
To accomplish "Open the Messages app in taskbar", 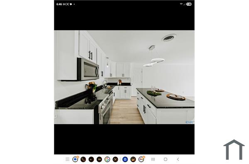I will tap(75, 159).
